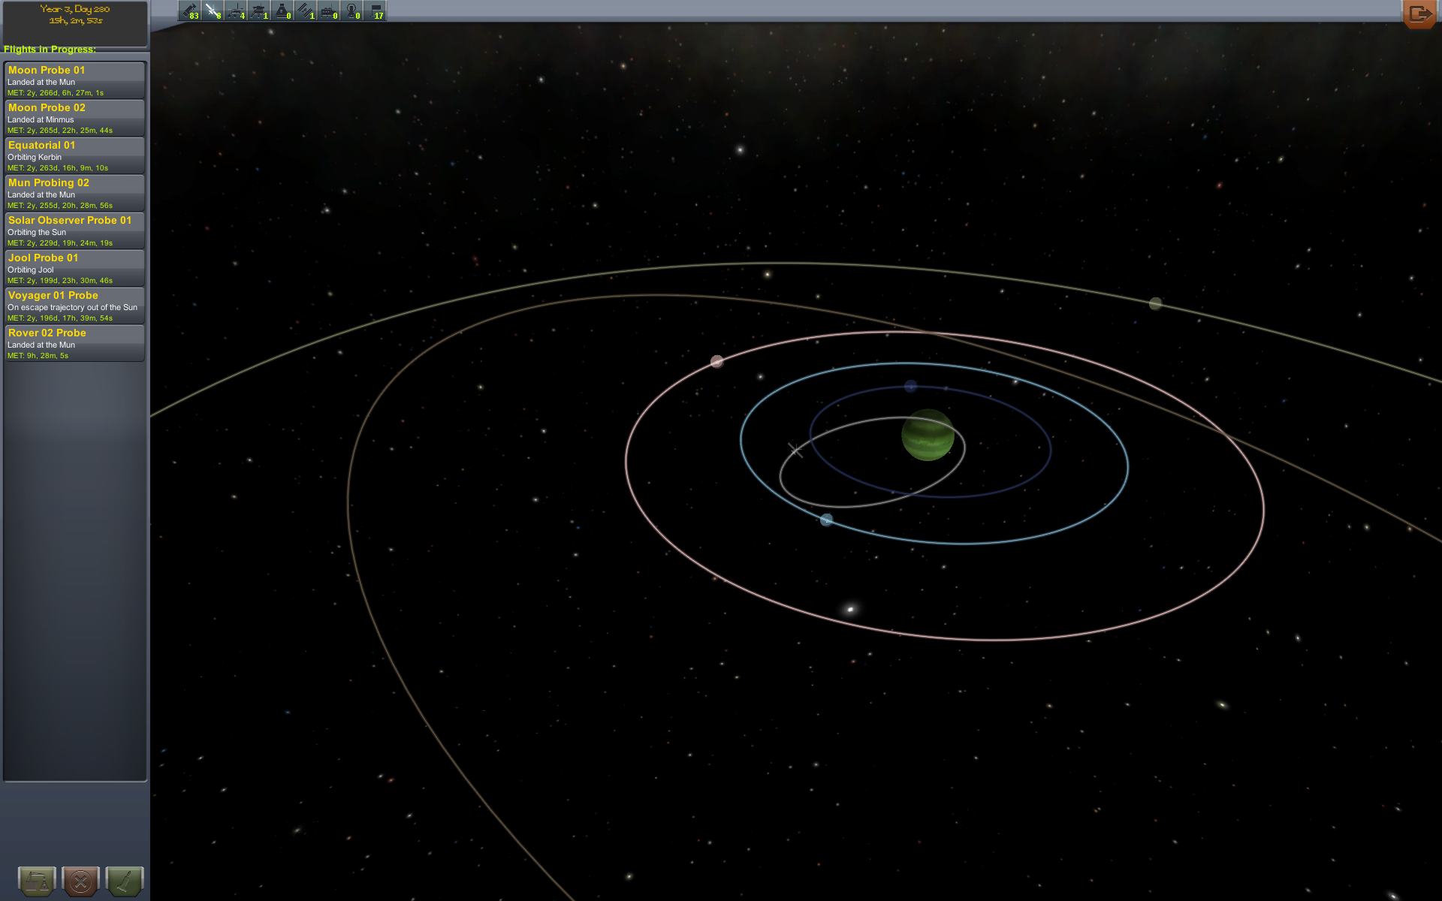1442x901 pixels.
Task: Click 'On escape trajectory out of the Sun' text
Action: click(x=72, y=307)
